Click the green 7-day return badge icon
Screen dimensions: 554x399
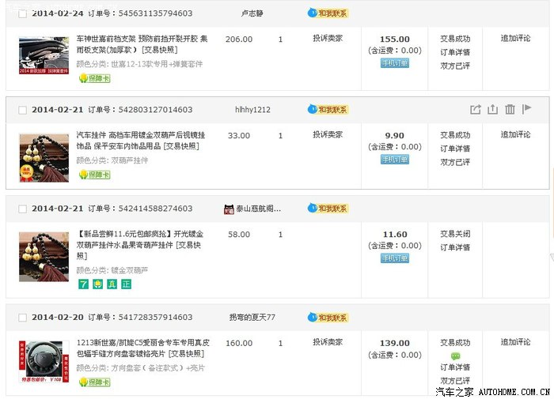coord(82,284)
